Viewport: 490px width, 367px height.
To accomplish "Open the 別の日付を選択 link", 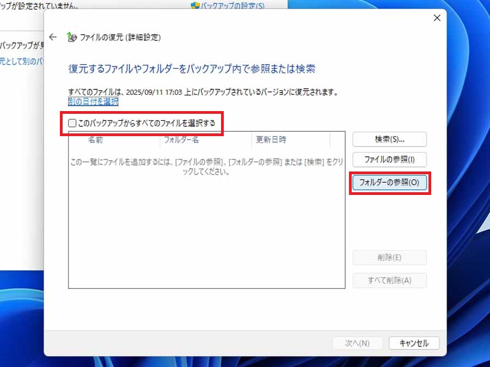I will (x=93, y=102).
